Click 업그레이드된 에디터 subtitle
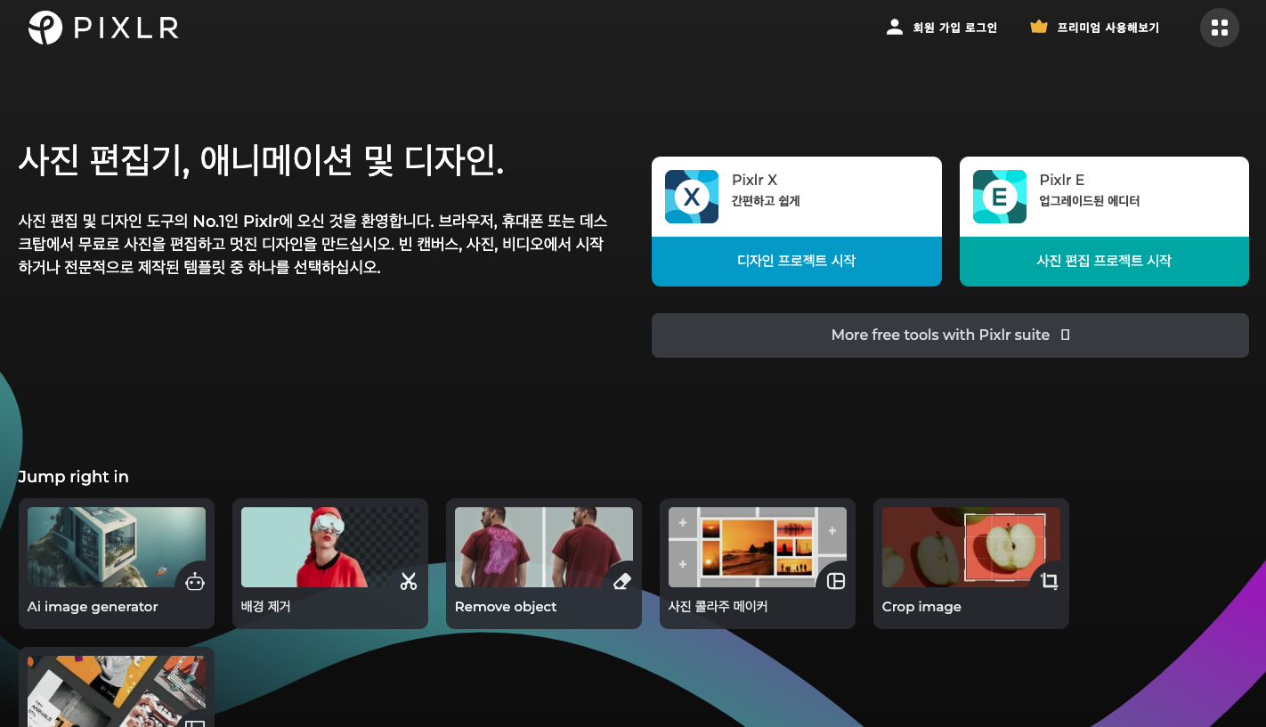Image resolution: width=1266 pixels, height=727 pixels. click(x=1090, y=201)
